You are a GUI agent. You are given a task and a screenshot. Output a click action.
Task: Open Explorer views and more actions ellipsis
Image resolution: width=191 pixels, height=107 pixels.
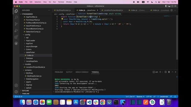(49, 10)
